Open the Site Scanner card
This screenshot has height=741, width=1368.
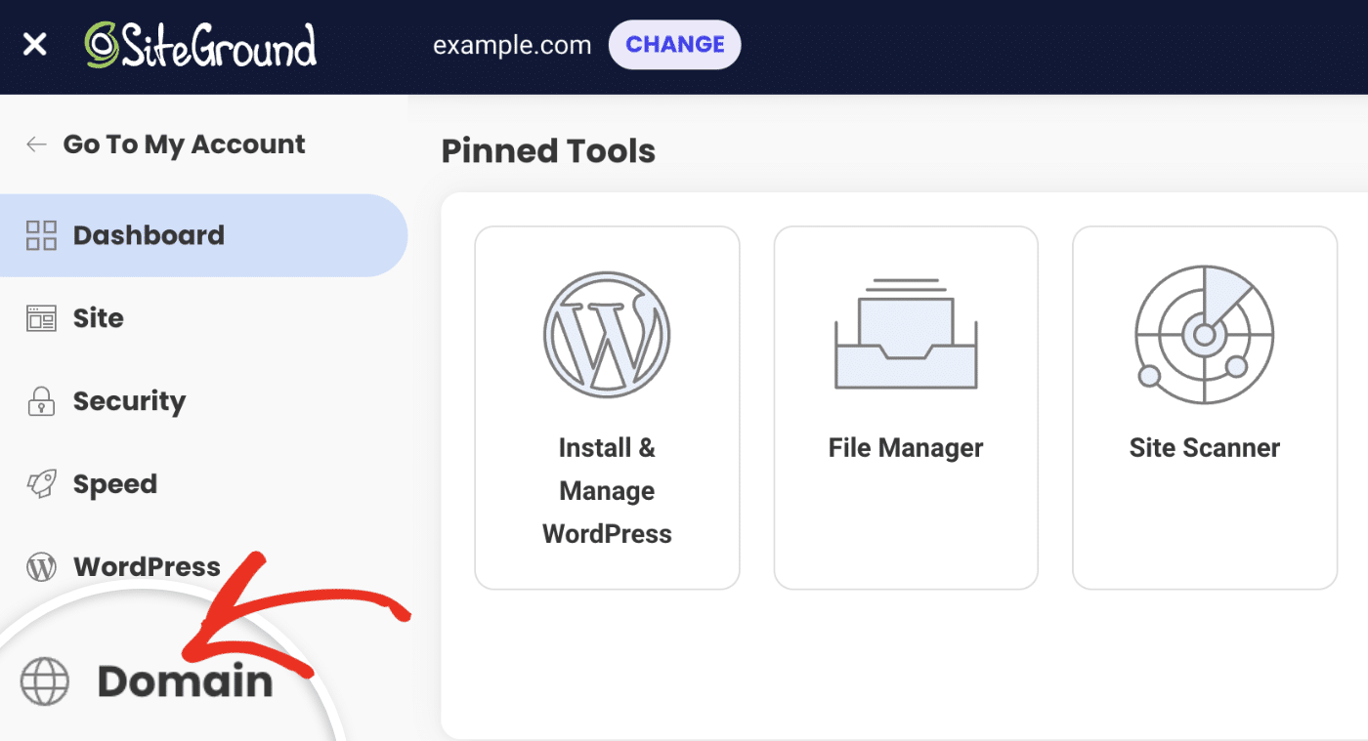pos(1204,407)
